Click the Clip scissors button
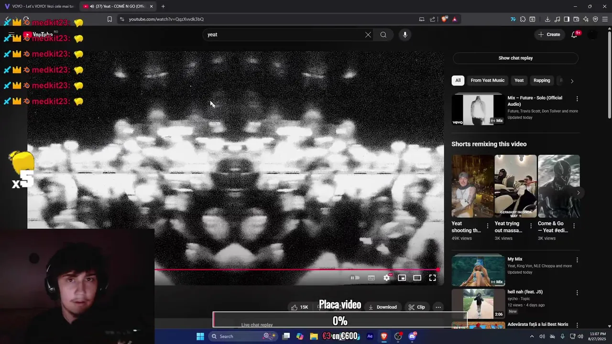 (416, 307)
